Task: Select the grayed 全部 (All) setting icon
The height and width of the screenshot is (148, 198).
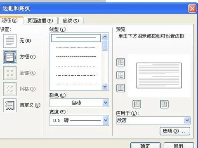Action: [x=10, y=73]
